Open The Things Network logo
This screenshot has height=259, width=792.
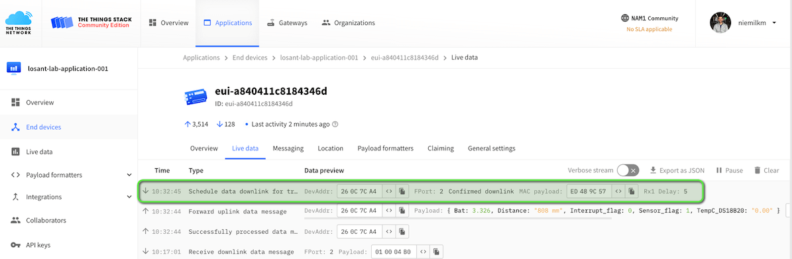click(x=19, y=23)
